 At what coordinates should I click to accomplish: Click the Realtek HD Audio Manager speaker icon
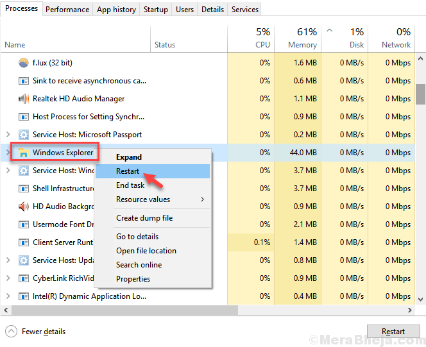click(x=24, y=99)
